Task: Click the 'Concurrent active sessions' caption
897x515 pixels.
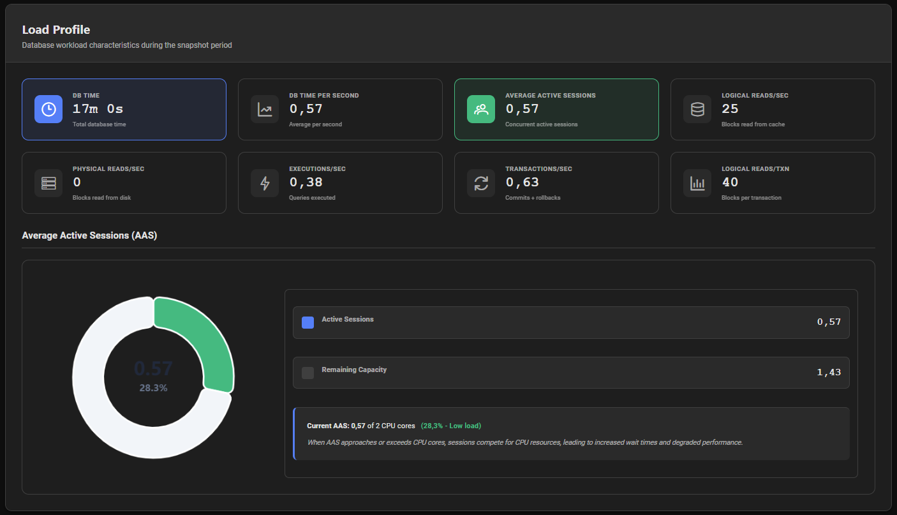Action: [541, 124]
